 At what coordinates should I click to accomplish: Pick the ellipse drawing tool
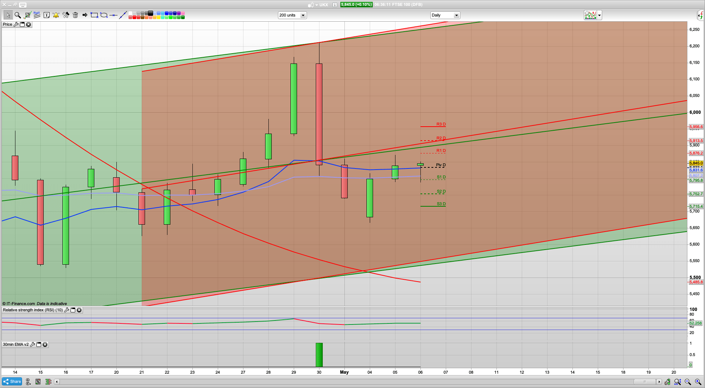(104, 15)
